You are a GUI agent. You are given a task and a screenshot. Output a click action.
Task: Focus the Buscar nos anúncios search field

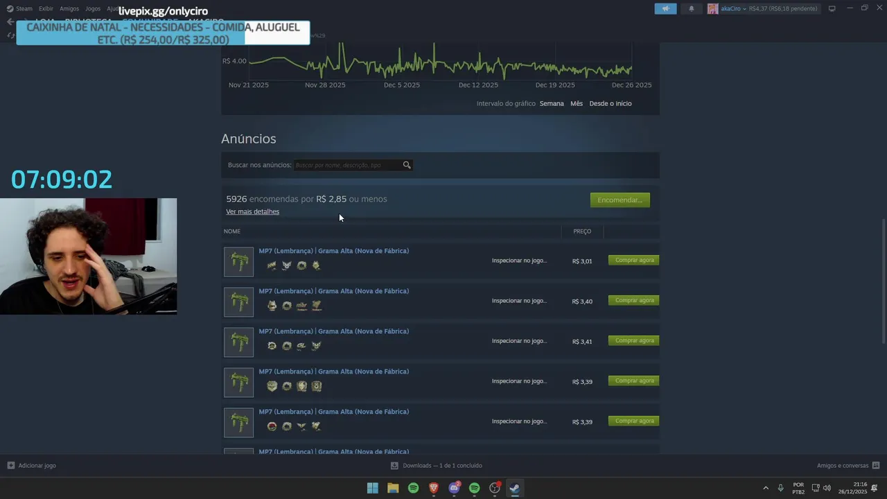click(x=347, y=165)
